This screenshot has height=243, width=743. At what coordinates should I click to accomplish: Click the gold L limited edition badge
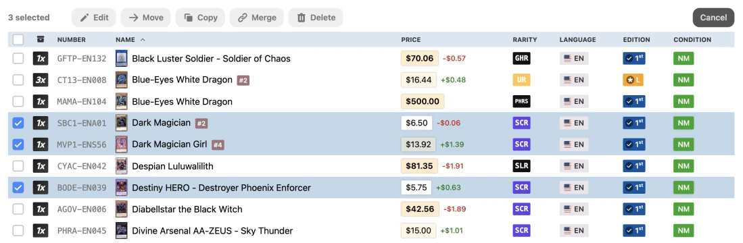(633, 80)
